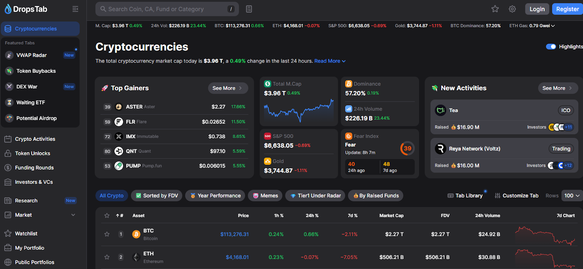583x269 pixels.
Task: Click the star column header icon
Action: tap(107, 215)
